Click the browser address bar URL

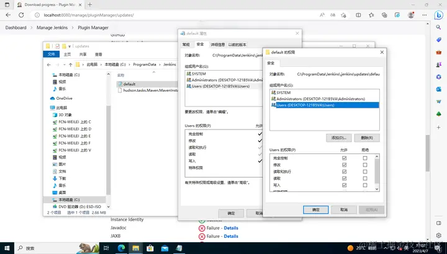[x=89, y=15]
